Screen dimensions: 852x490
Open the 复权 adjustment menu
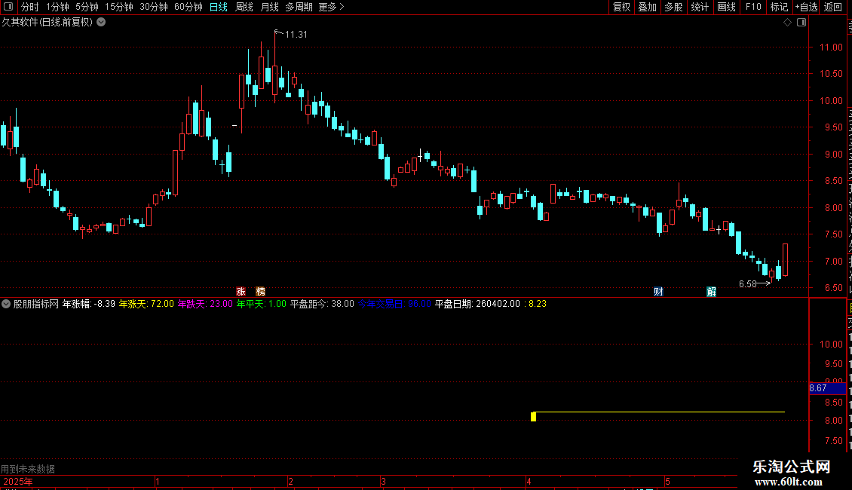point(621,7)
